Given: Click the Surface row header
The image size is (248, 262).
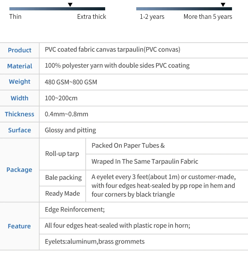Looking at the screenshot, I should click(19, 130).
